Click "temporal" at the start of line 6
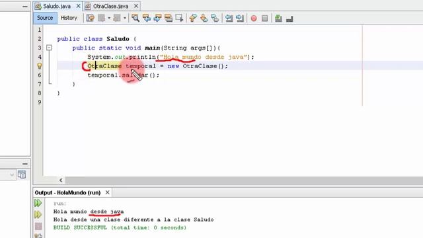 [102, 75]
